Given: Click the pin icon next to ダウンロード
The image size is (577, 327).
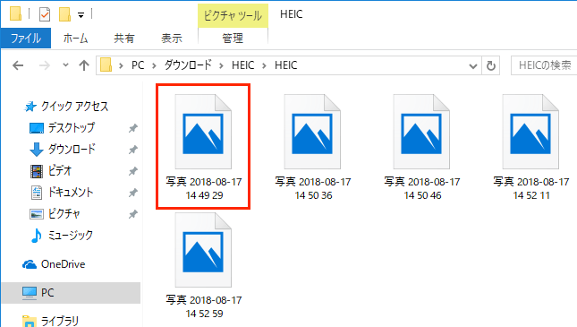Looking at the screenshot, I should (x=132, y=150).
